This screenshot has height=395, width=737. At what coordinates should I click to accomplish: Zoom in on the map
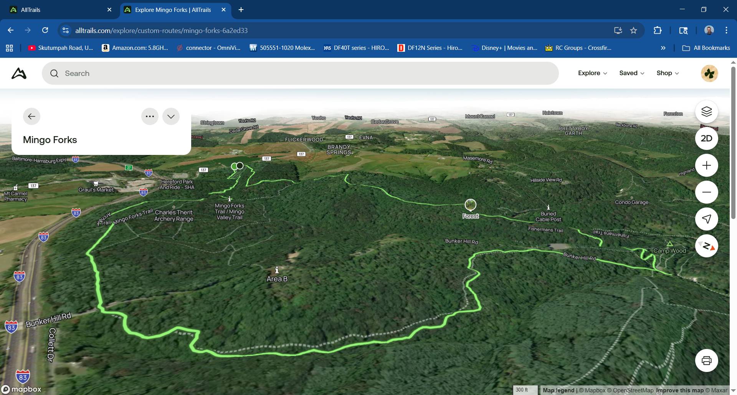click(706, 165)
